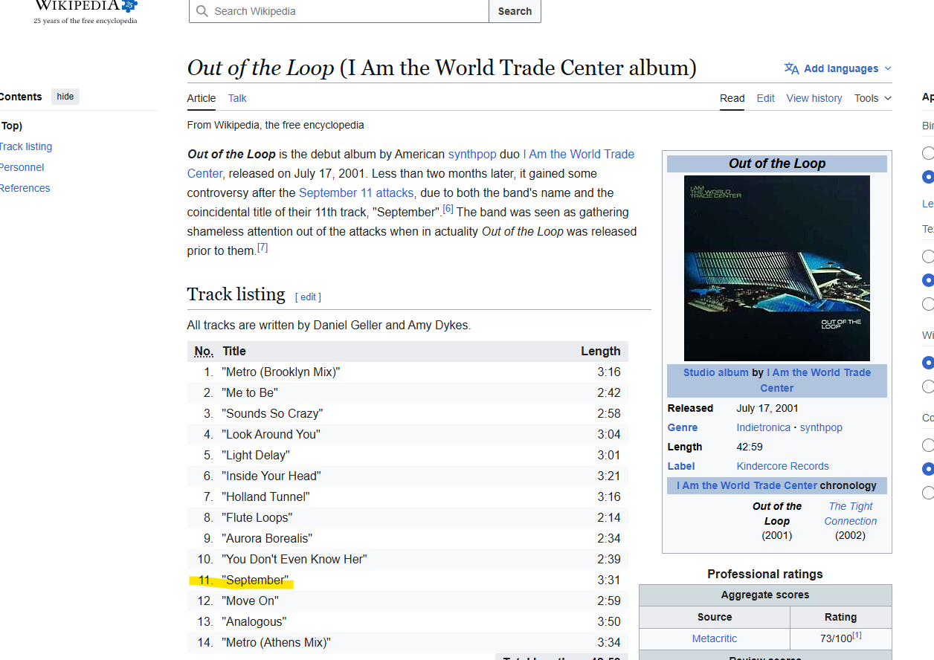This screenshot has width=934, height=660.
Task: Go to Personnel in contents sidebar
Action: [x=22, y=167]
